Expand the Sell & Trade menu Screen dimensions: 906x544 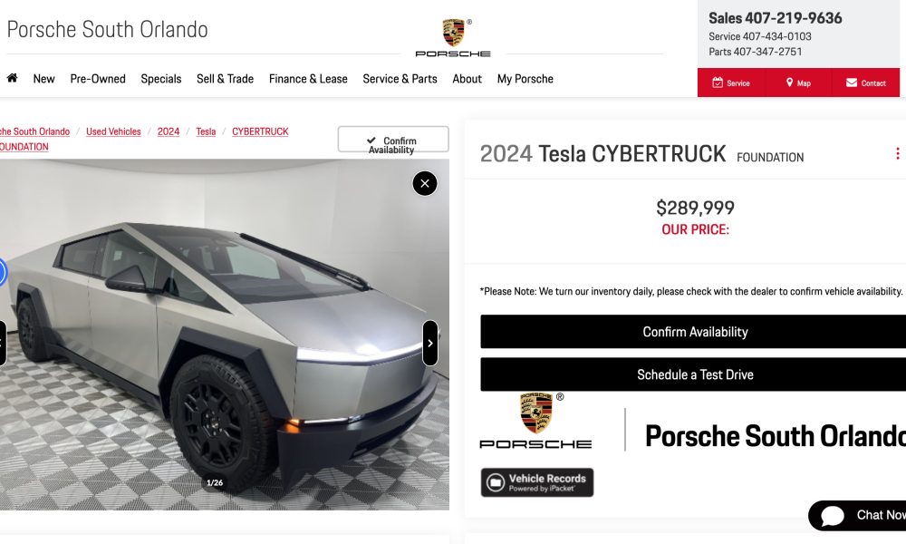pos(225,79)
